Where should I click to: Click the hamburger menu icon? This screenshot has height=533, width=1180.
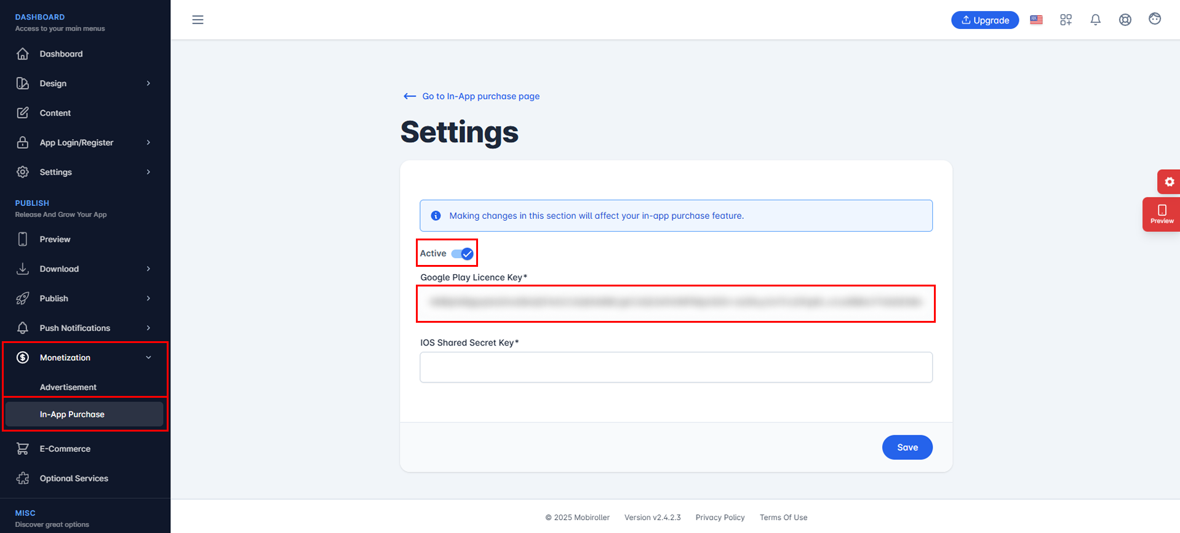pyautogui.click(x=197, y=20)
